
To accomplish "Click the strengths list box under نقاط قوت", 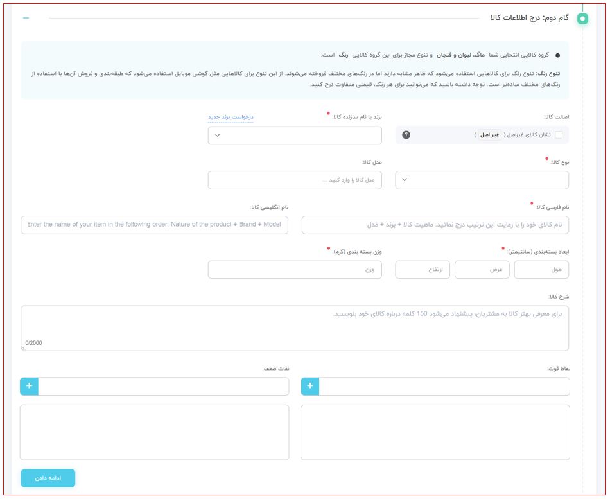I will (435, 432).
